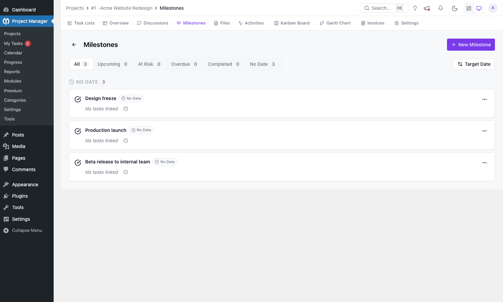Click clock icon under Beta release
This screenshot has height=302, width=503.
(x=126, y=172)
